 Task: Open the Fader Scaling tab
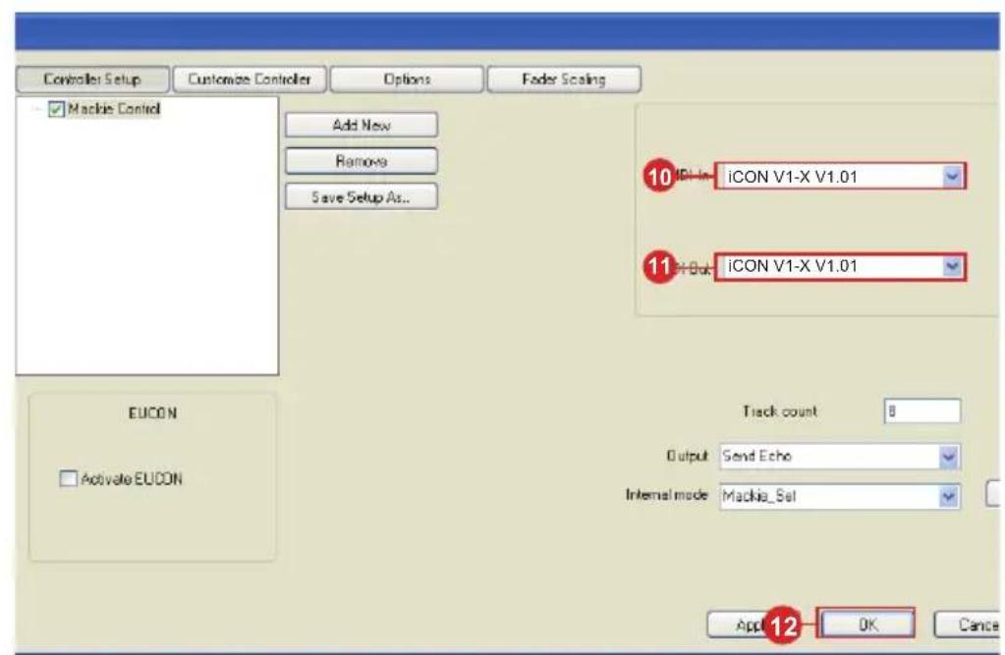tap(563, 80)
